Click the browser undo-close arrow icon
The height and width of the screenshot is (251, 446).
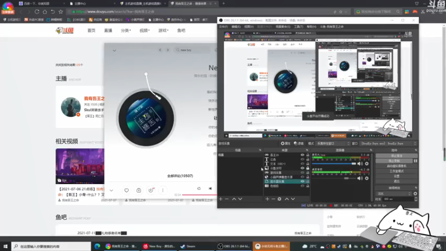52,12
